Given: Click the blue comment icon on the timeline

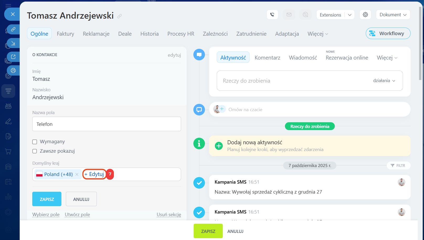Looking at the screenshot, I should (x=199, y=55).
